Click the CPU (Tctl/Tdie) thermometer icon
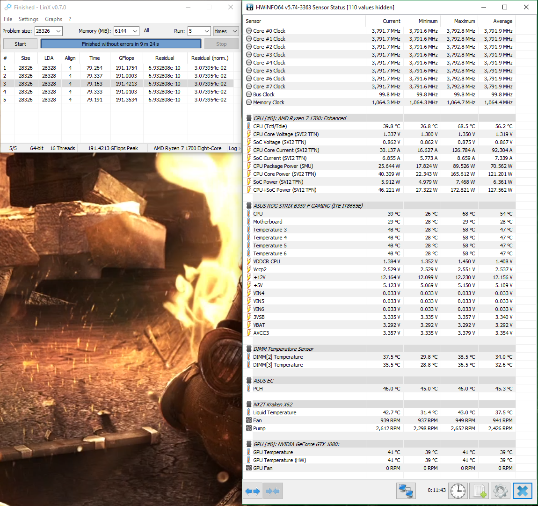This screenshot has height=506, width=538. pyautogui.click(x=249, y=126)
